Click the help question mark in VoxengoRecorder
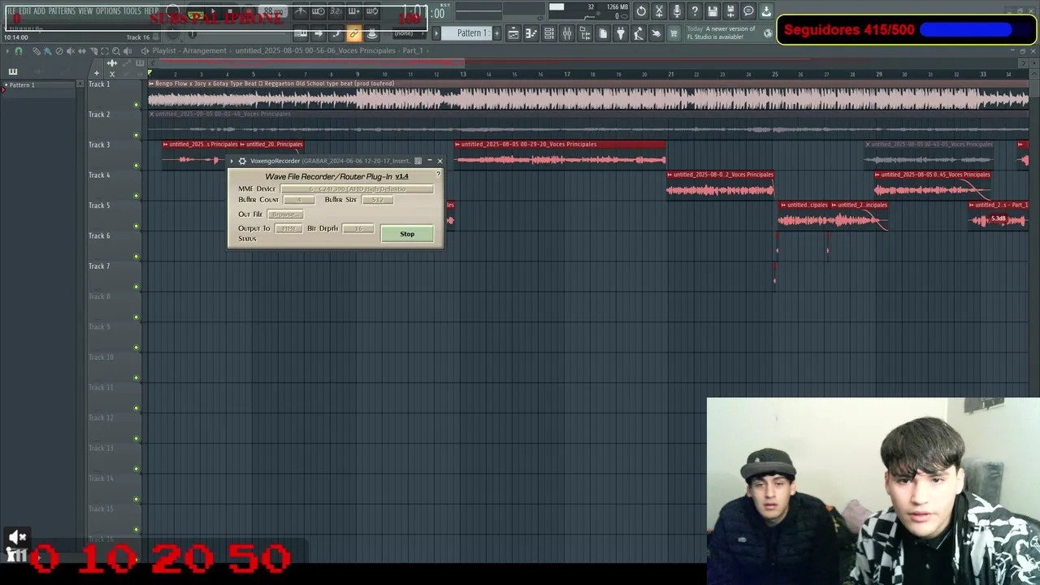 click(x=438, y=174)
